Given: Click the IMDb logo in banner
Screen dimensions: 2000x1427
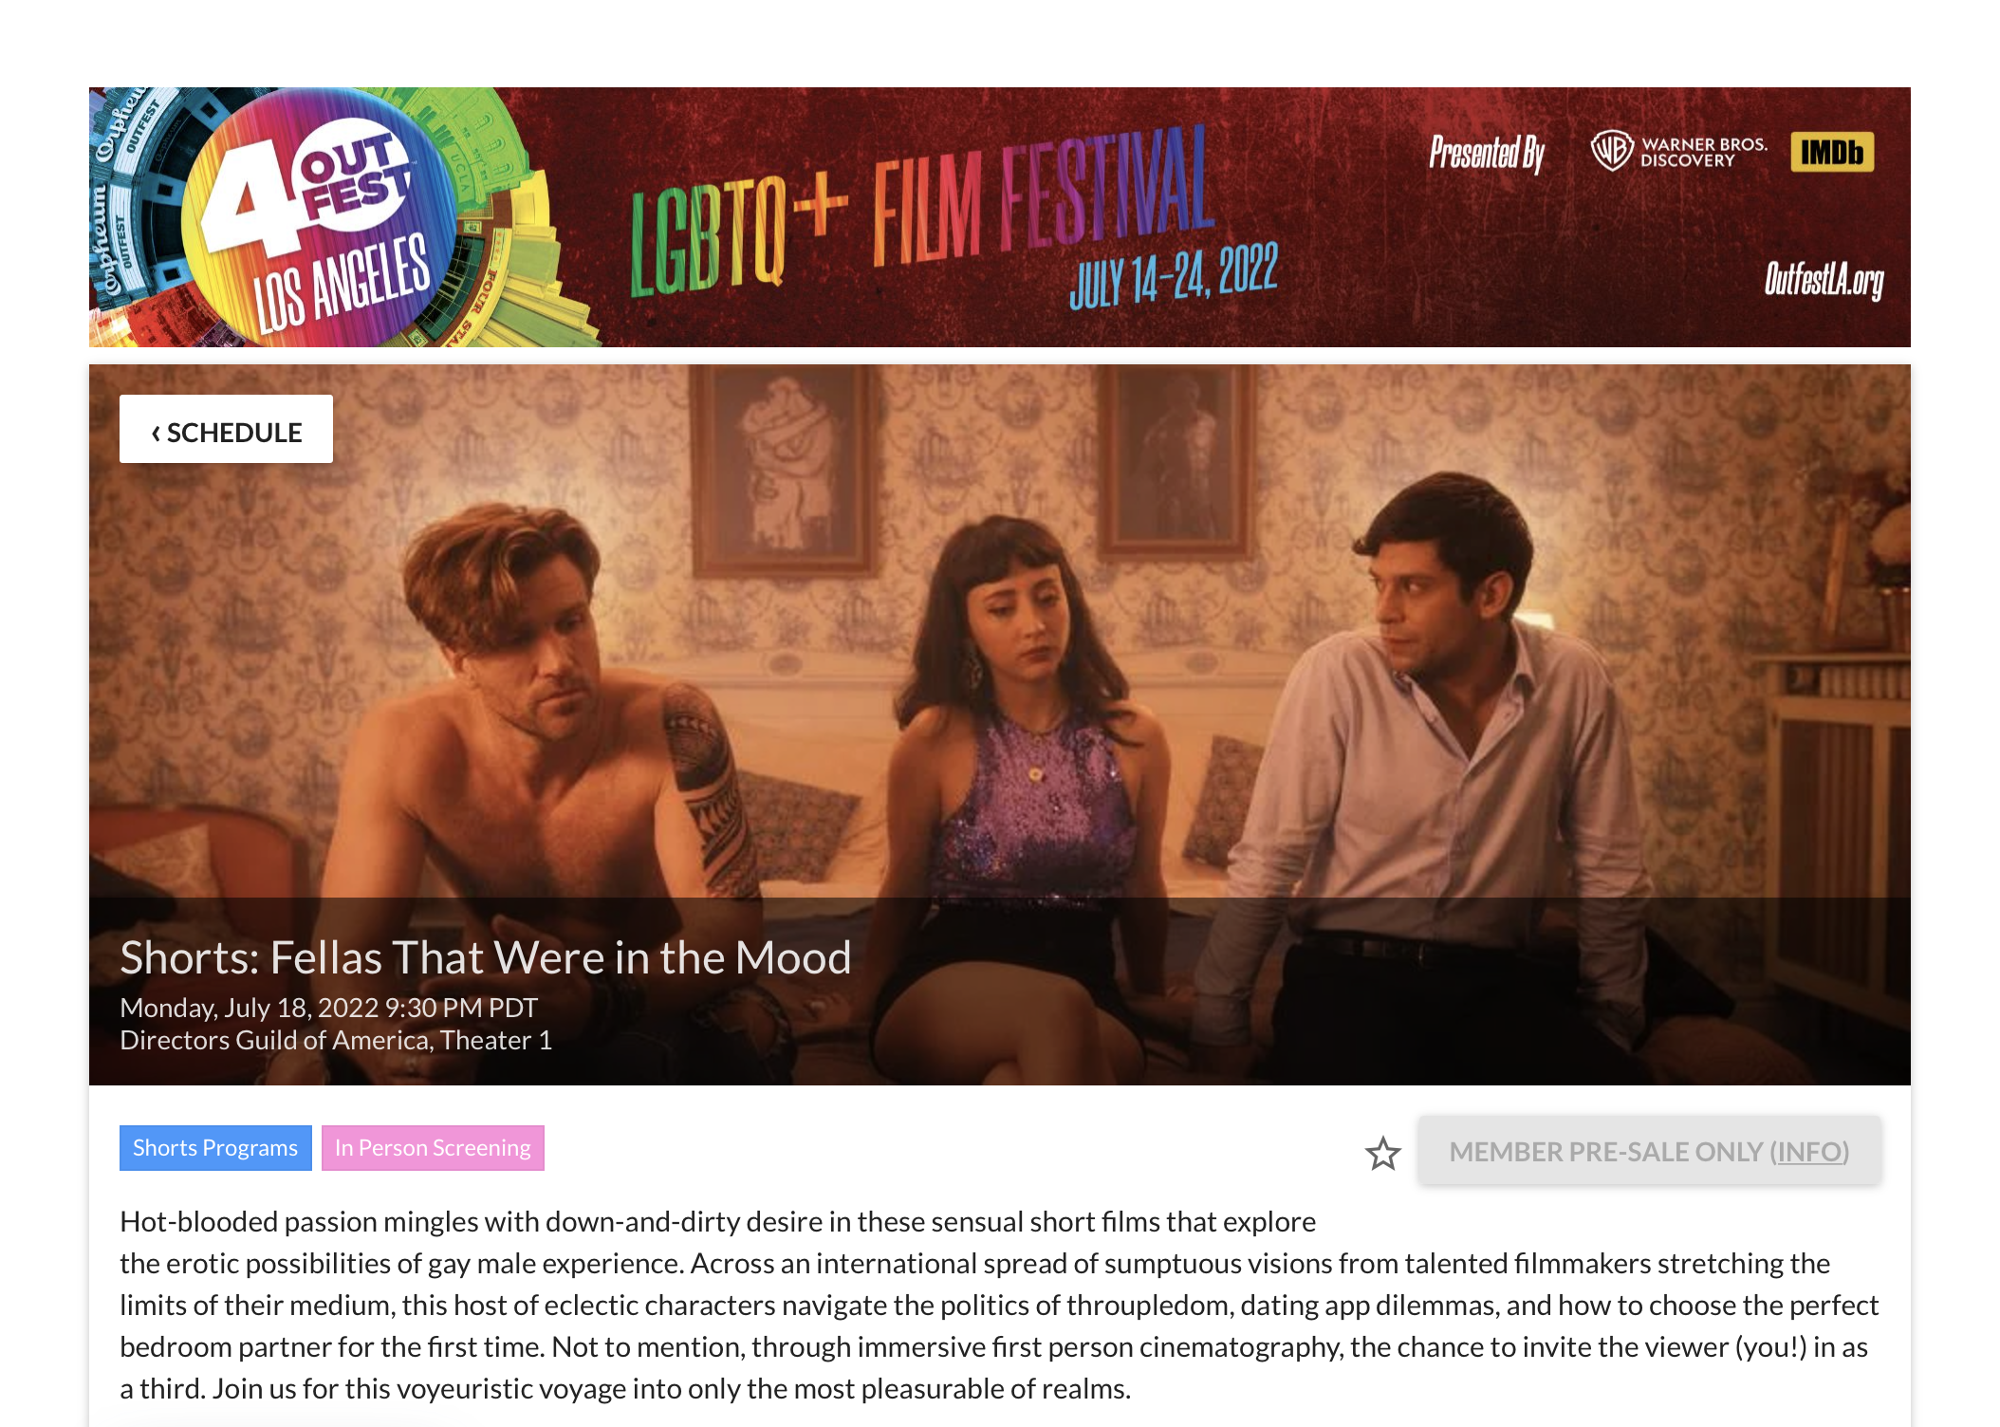Looking at the screenshot, I should [x=1832, y=152].
